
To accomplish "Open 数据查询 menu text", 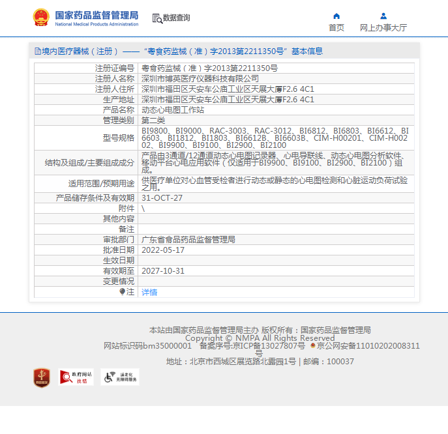I will coord(176,18).
